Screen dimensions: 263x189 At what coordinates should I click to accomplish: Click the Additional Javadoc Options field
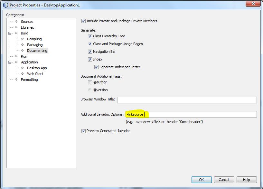[x=191, y=114]
